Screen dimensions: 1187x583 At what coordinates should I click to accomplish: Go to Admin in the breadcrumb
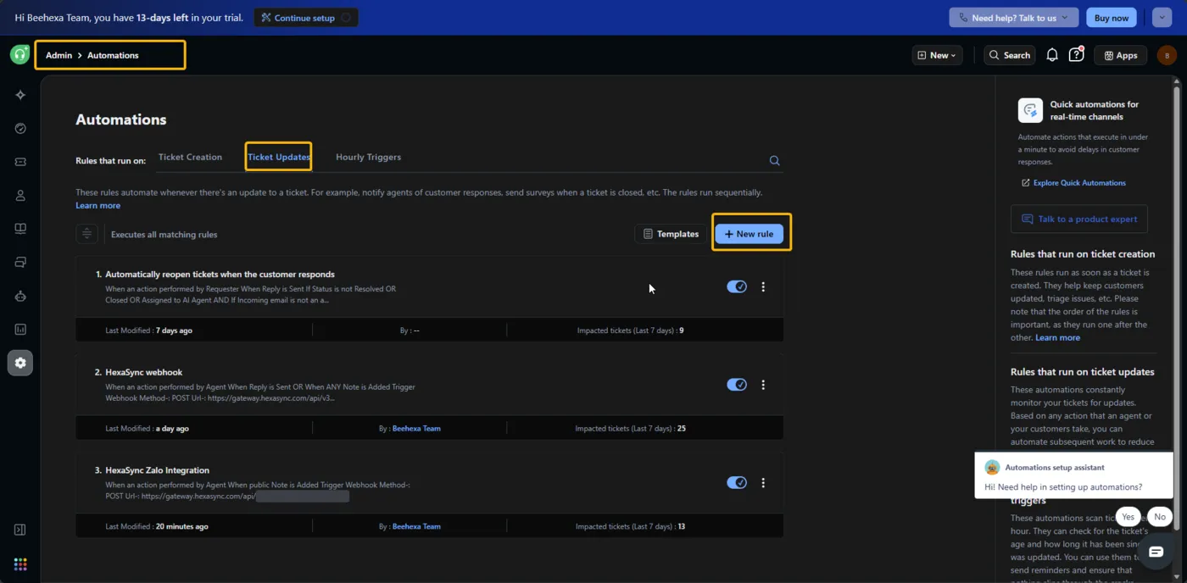point(59,55)
